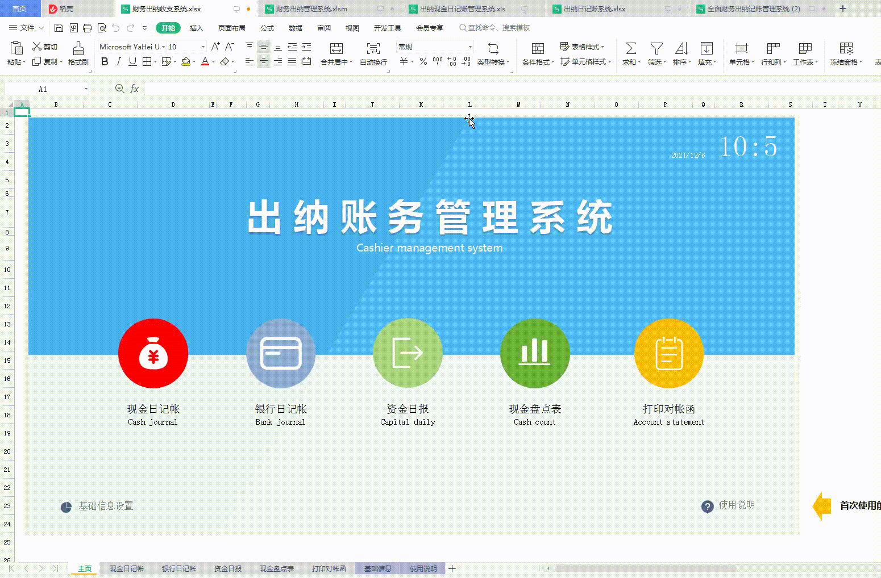Viewport: 881px width, 578px height.
Task: Toggle underline formatting
Action: coord(132,61)
